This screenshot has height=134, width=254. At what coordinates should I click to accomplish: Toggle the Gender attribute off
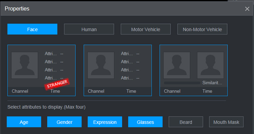pos(64,122)
